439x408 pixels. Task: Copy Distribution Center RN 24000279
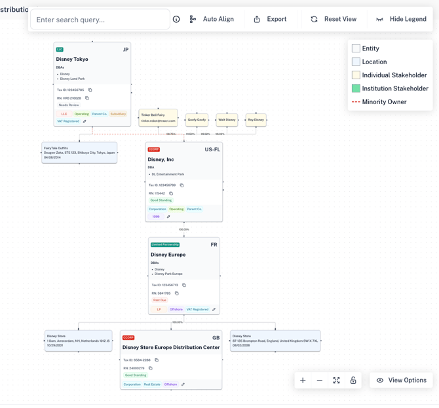pos(151,368)
